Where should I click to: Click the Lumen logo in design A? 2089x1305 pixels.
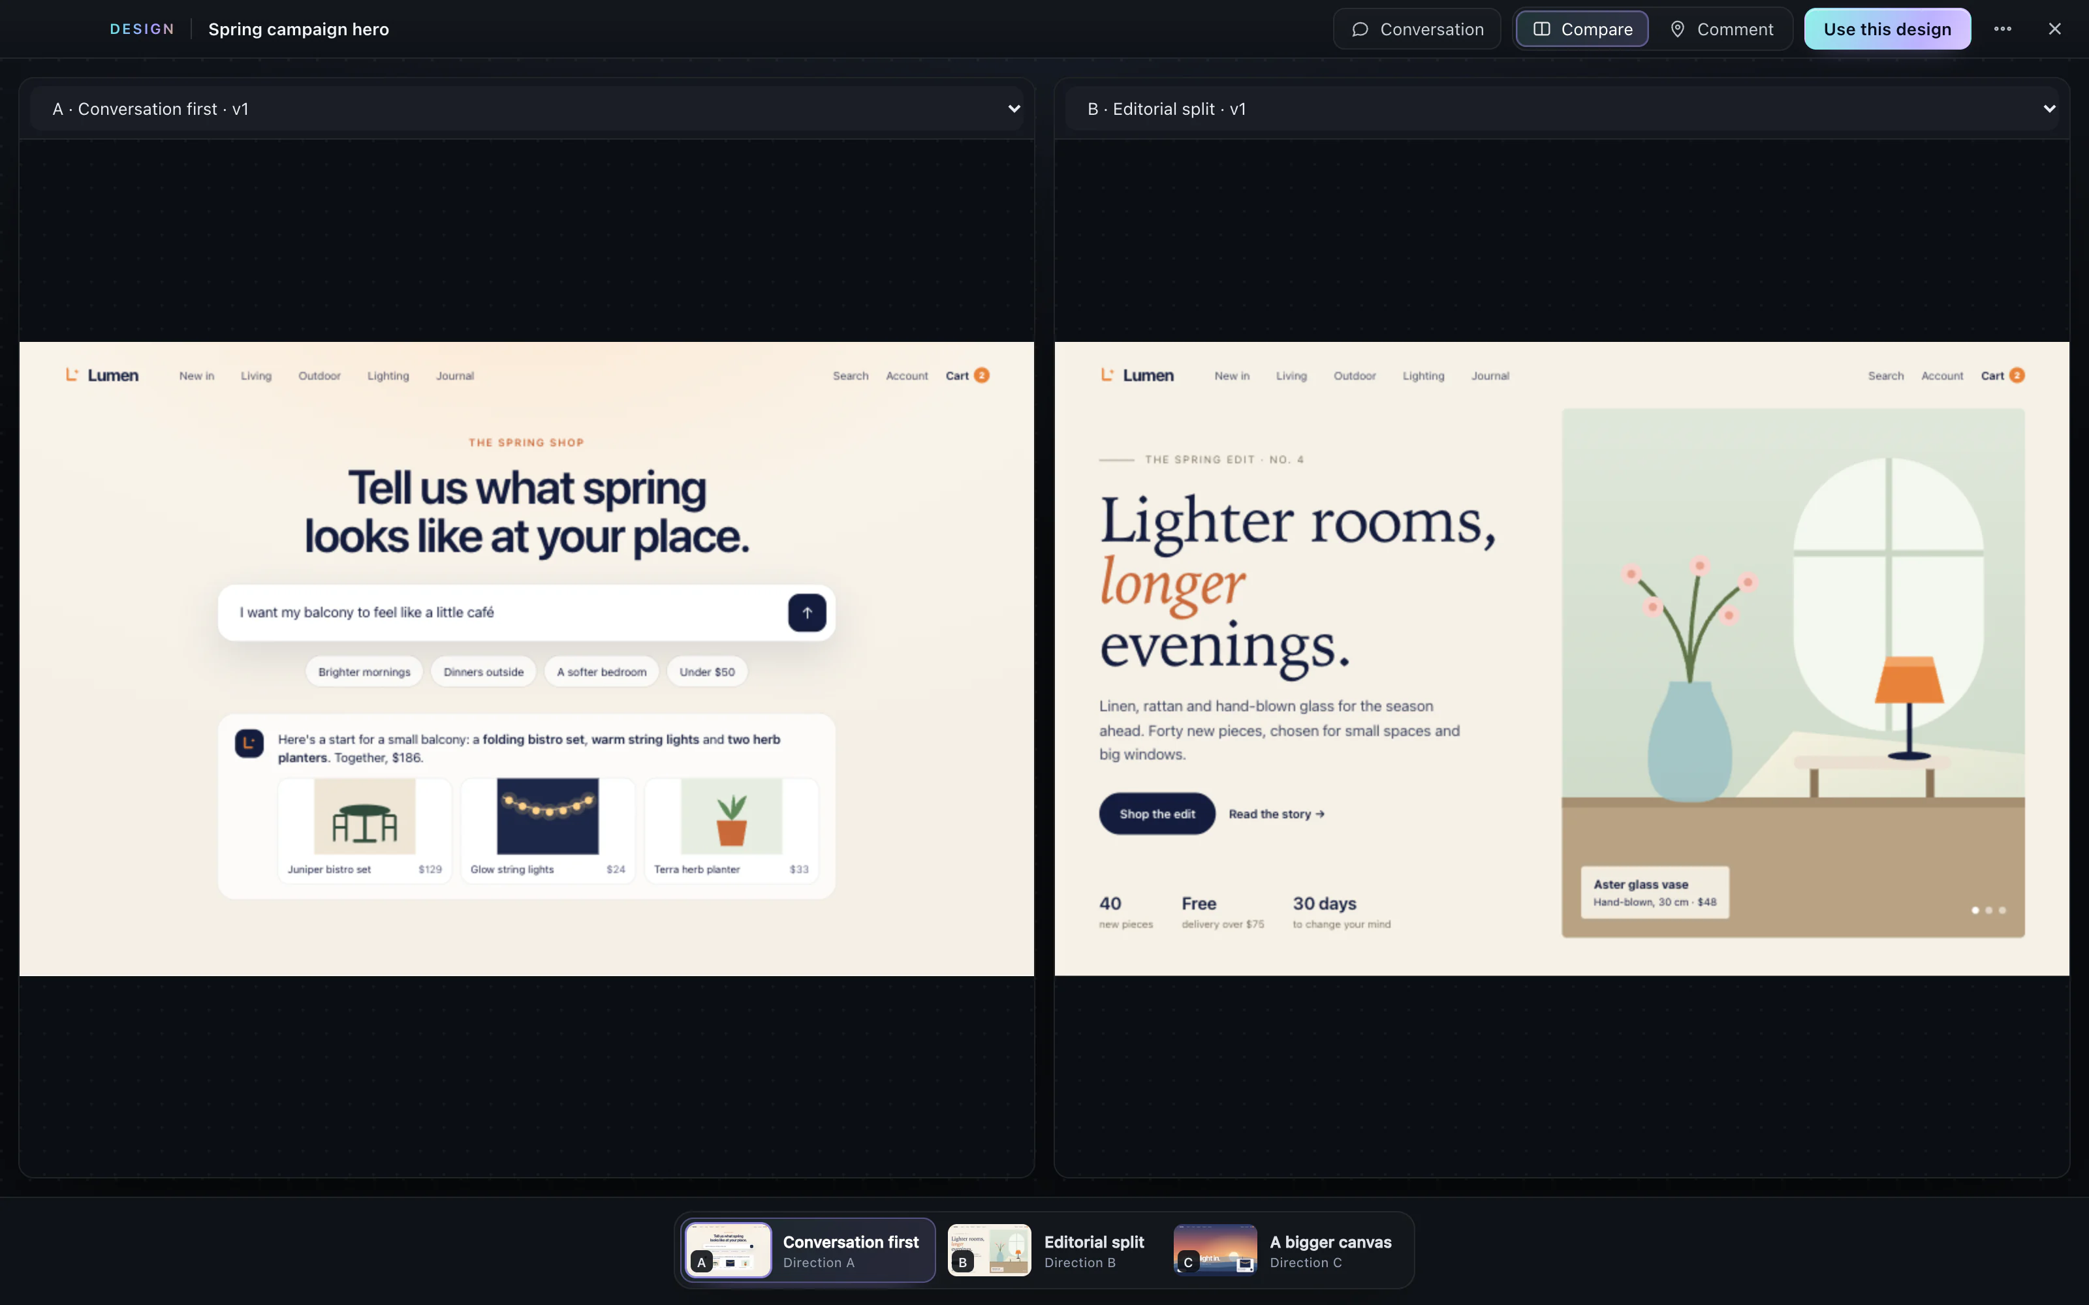102,375
